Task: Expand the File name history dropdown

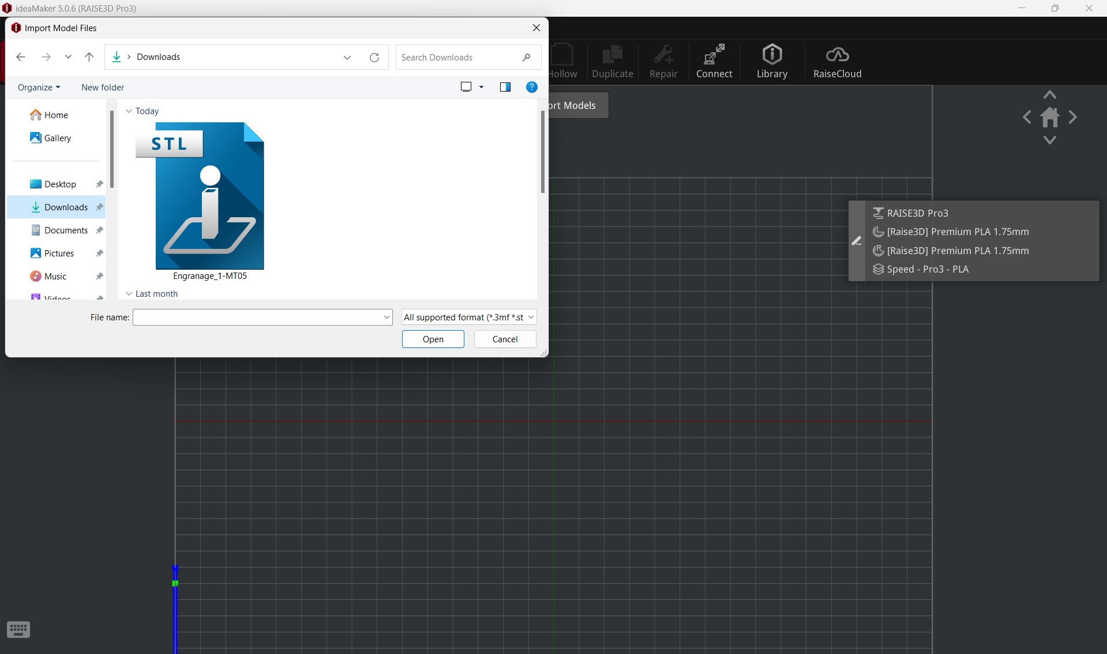Action: click(x=386, y=317)
